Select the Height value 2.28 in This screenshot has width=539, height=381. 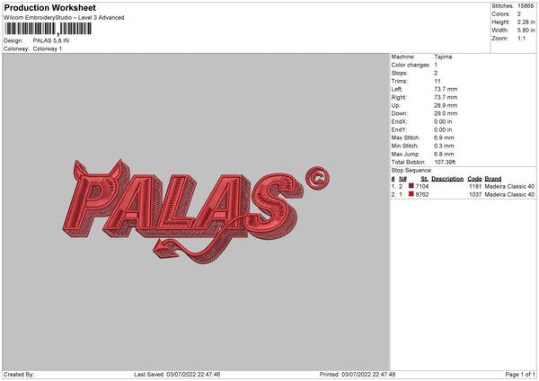[526, 22]
